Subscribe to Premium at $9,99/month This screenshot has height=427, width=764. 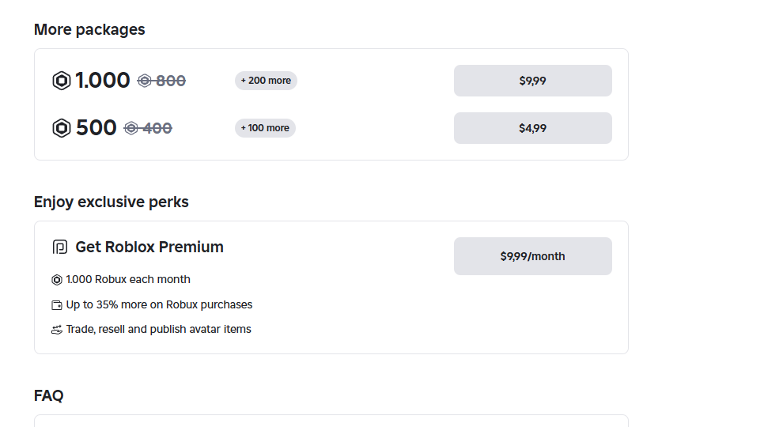pyautogui.click(x=532, y=256)
